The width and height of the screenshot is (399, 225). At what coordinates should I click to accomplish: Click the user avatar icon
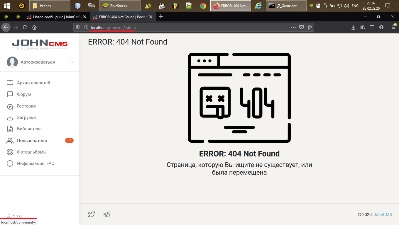(x=12, y=62)
